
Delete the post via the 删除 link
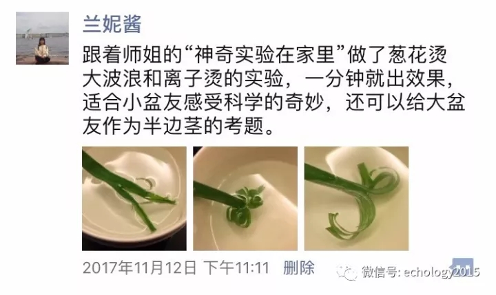coord(299,267)
